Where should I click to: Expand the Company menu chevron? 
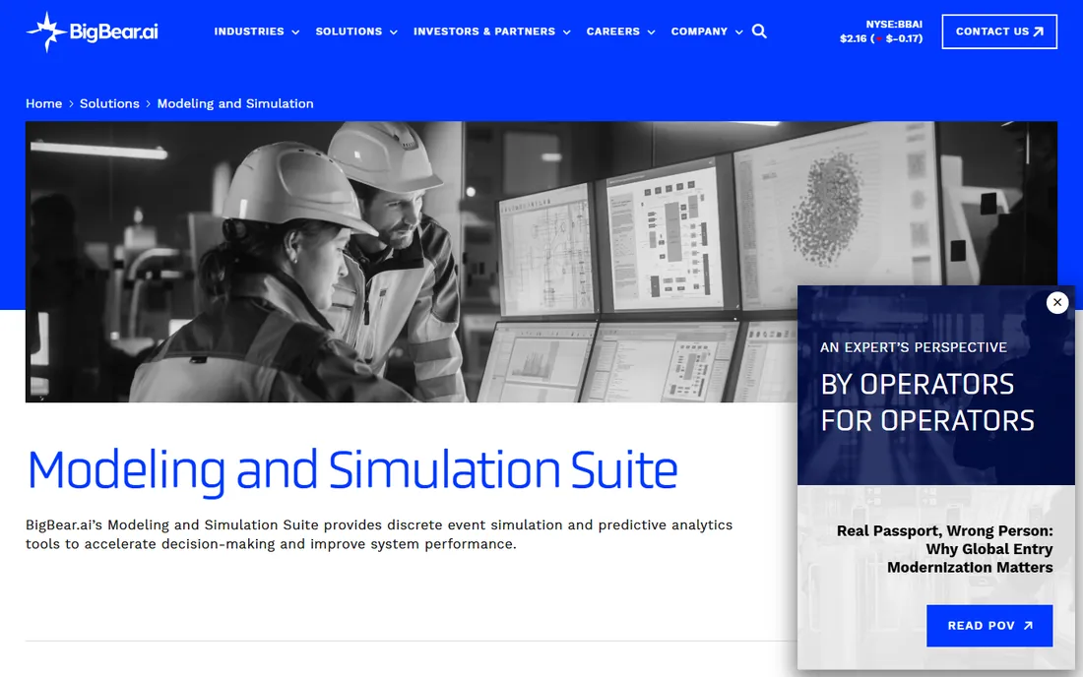click(x=739, y=31)
